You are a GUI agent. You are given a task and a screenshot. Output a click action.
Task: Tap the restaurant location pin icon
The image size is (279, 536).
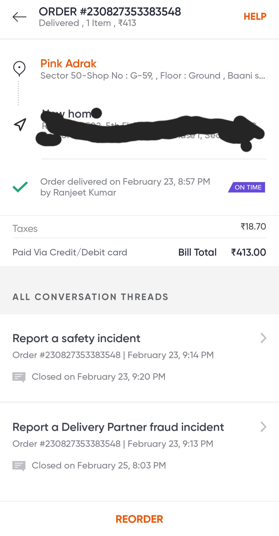click(19, 69)
